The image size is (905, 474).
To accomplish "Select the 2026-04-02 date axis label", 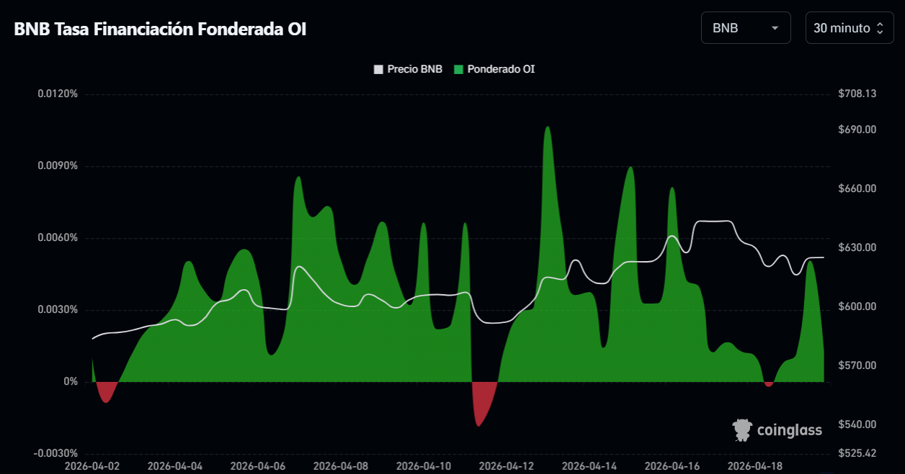I will (x=92, y=466).
